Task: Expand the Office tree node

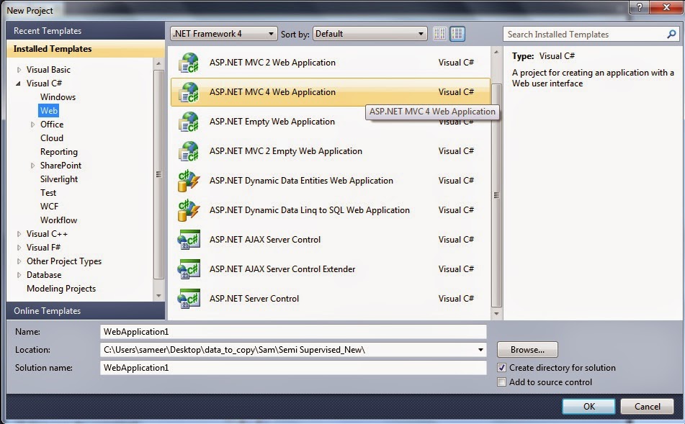Action: (32, 125)
